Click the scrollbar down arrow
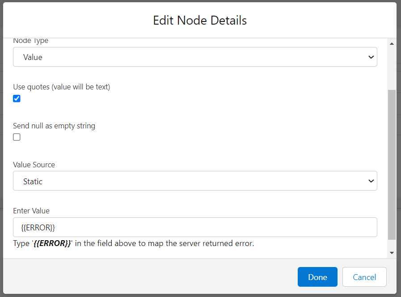Image resolution: width=401 pixels, height=297 pixels. (392, 252)
